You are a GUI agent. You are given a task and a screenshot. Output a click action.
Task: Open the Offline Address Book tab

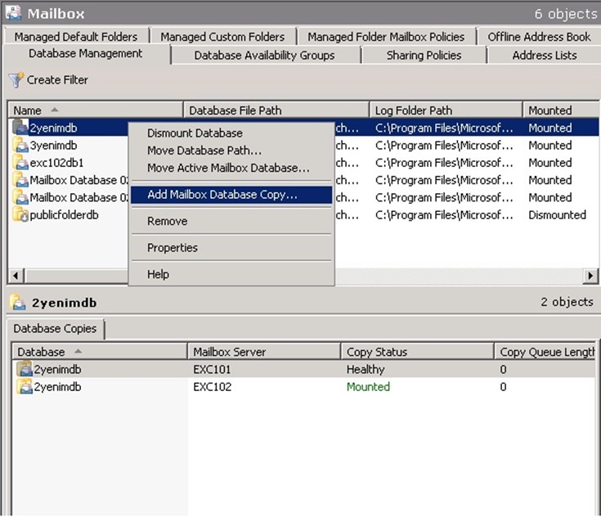coord(539,37)
